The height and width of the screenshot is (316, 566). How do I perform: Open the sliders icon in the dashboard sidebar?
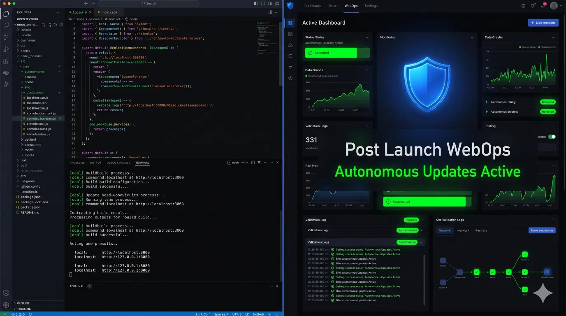[x=290, y=67]
